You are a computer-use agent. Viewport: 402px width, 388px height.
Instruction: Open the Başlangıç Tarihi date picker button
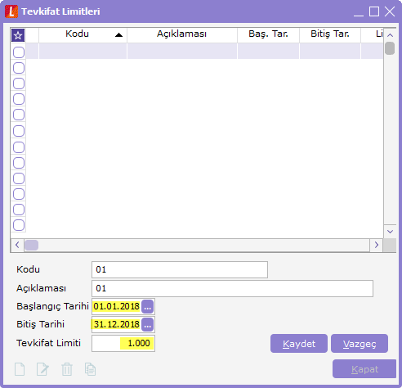coord(148,306)
